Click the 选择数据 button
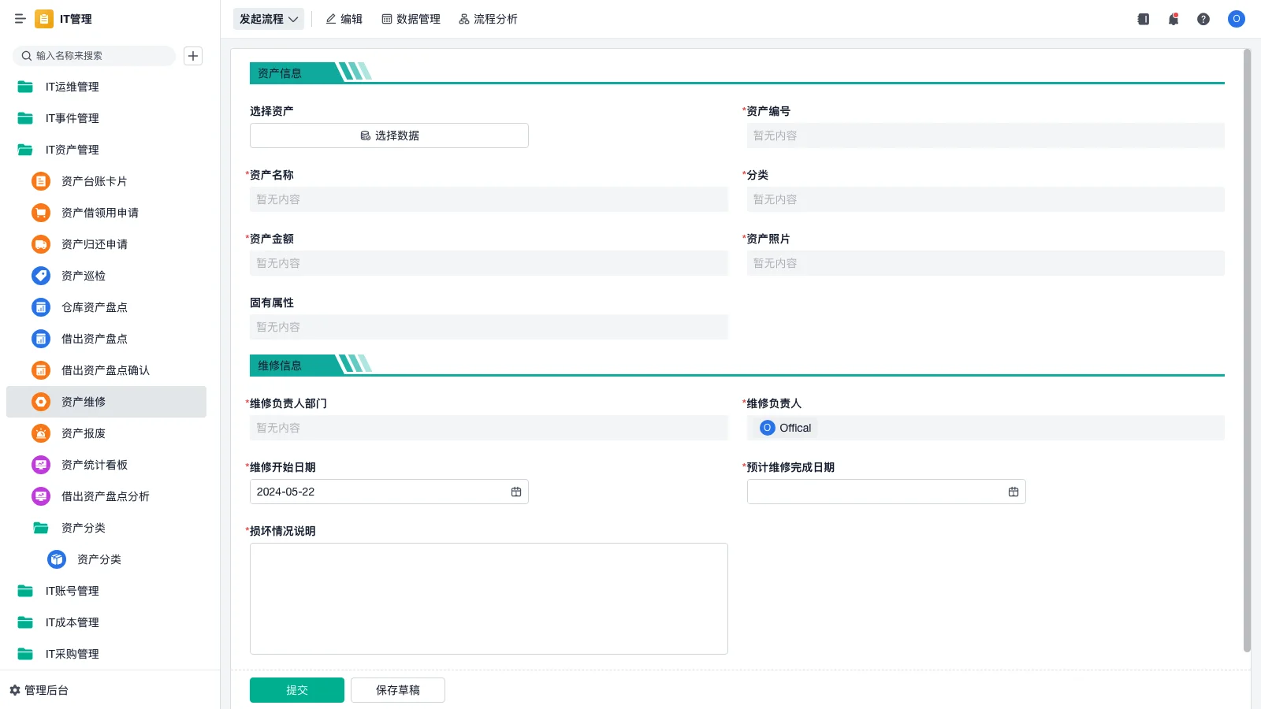1261x709 pixels. 389,135
